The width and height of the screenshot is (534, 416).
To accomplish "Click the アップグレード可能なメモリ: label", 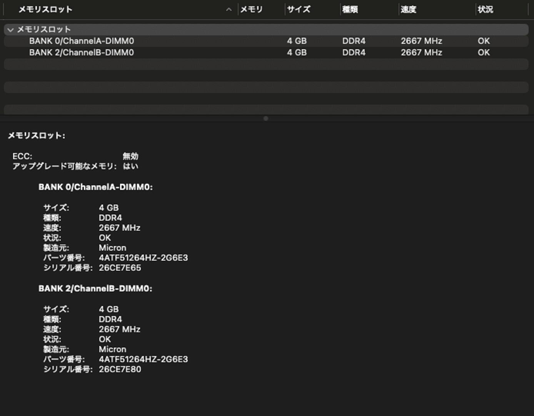I will (x=64, y=166).
